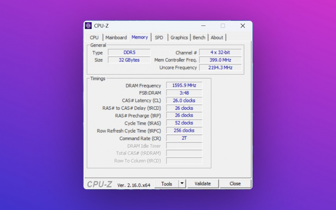Click the CAS# Latency (CL) label
This screenshot has height=210, width=336.
(141, 100)
